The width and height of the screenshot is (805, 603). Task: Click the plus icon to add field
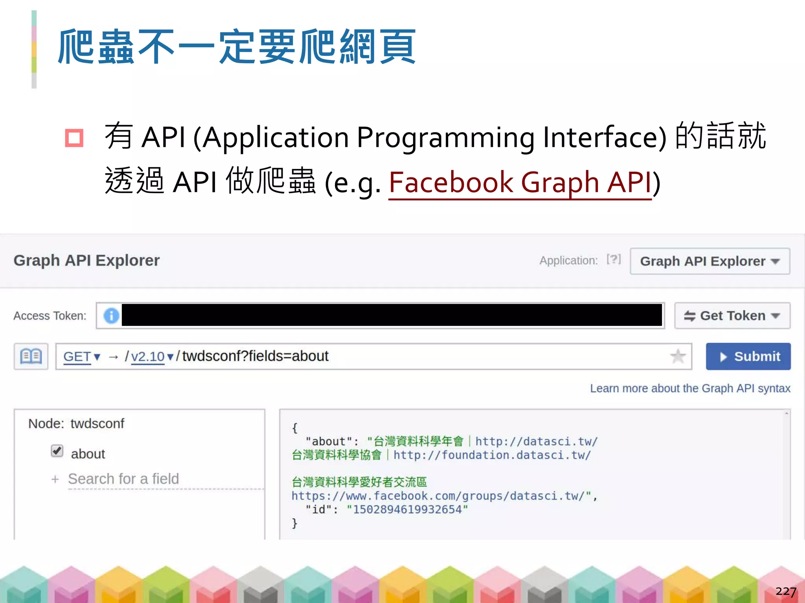(55, 479)
